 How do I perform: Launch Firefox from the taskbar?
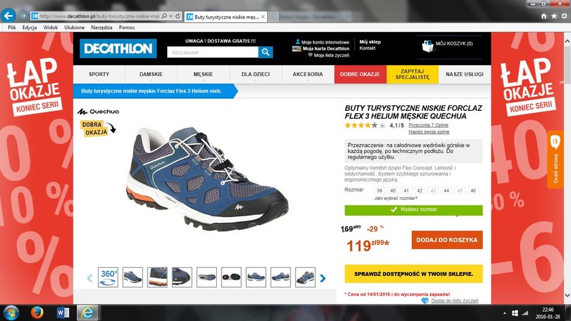click(37, 313)
